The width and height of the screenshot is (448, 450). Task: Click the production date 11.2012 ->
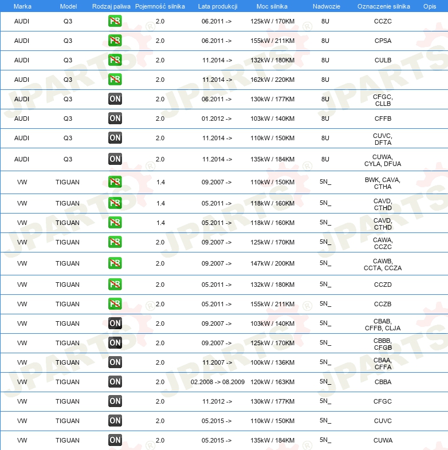click(217, 401)
